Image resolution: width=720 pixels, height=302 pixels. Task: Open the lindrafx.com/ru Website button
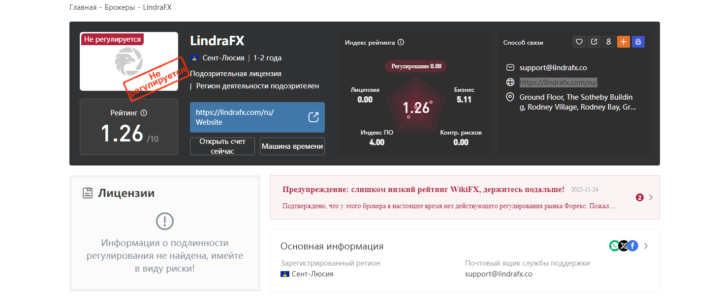click(257, 117)
